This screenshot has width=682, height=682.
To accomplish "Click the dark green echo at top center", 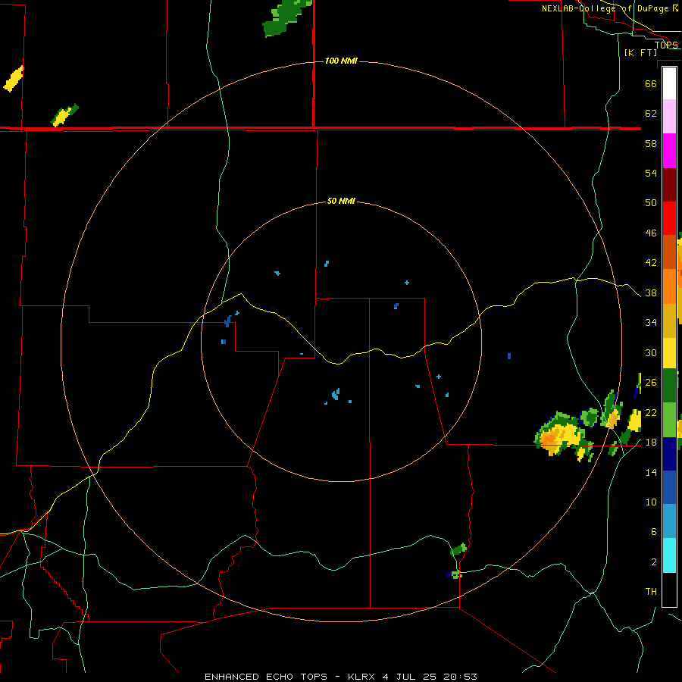I will (286, 17).
